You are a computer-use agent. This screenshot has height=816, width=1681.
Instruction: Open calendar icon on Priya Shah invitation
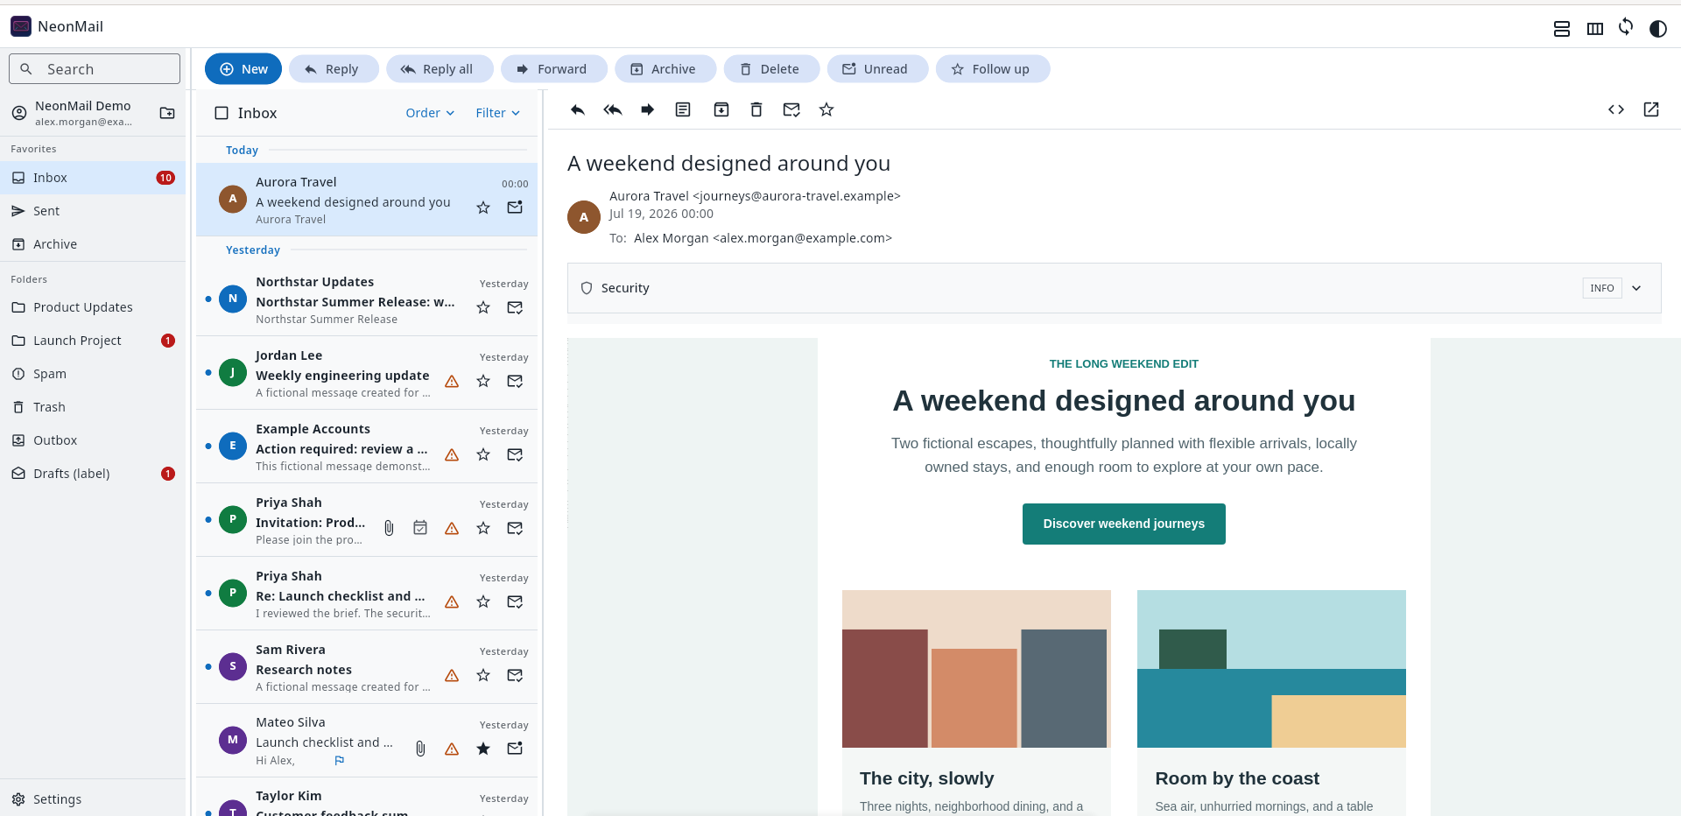pos(420,528)
